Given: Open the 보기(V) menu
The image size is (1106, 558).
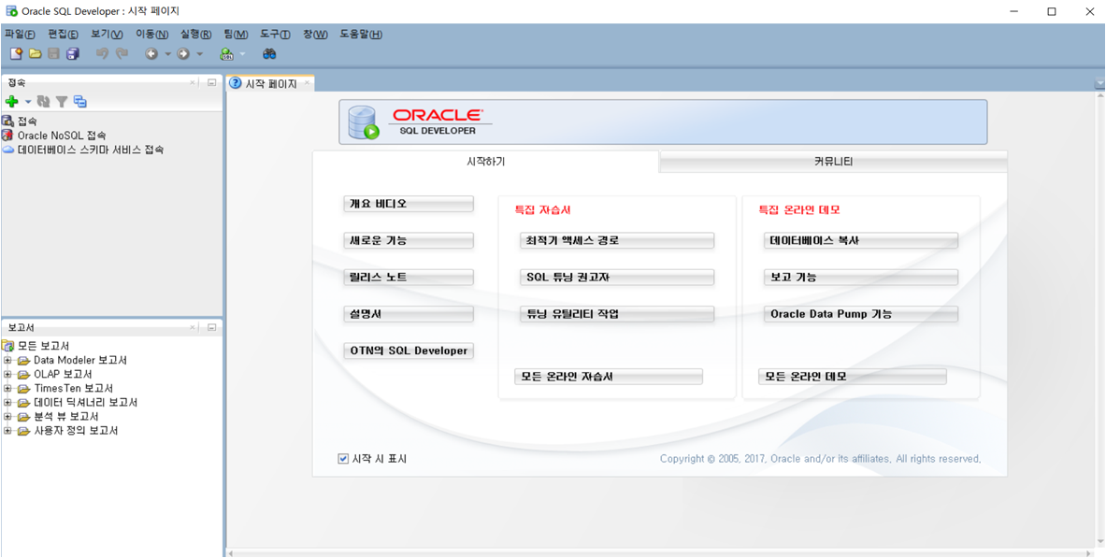Looking at the screenshot, I should [x=108, y=34].
